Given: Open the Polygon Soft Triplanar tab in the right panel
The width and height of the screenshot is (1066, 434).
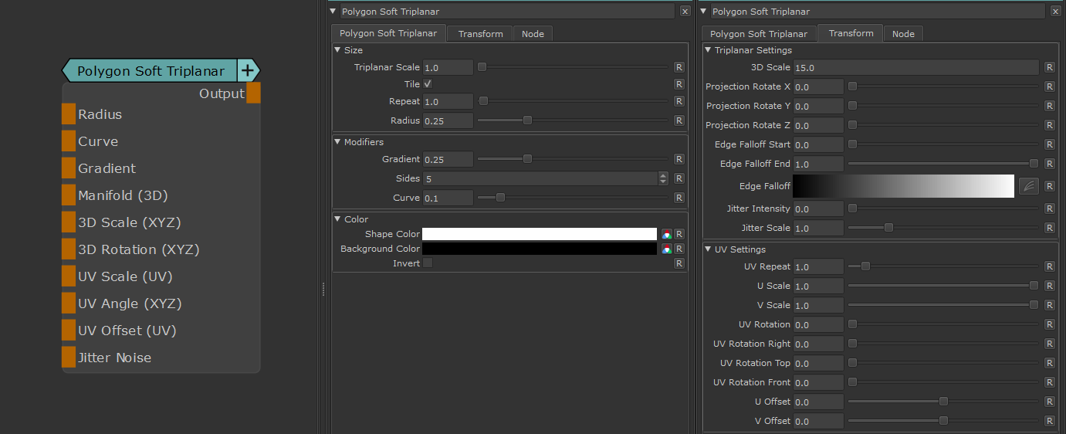Looking at the screenshot, I should pos(758,34).
